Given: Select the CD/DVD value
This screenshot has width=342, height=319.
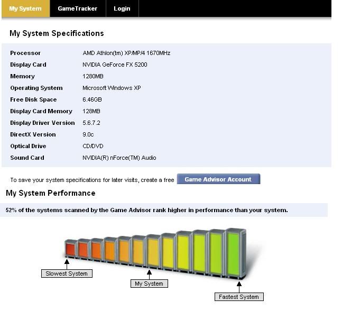Looking at the screenshot, I should (x=93, y=146).
